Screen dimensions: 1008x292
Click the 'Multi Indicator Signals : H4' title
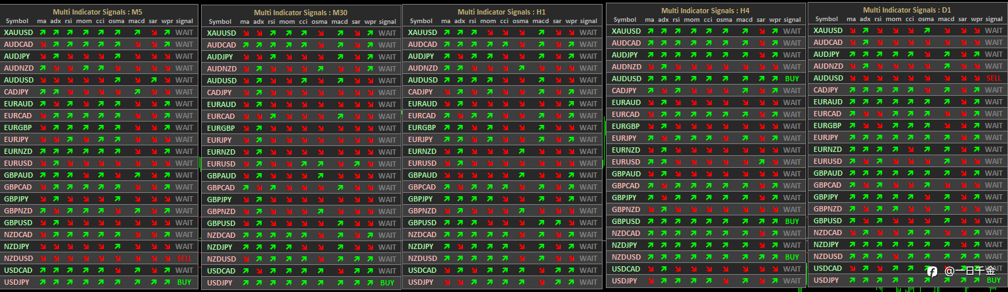[x=706, y=11]
